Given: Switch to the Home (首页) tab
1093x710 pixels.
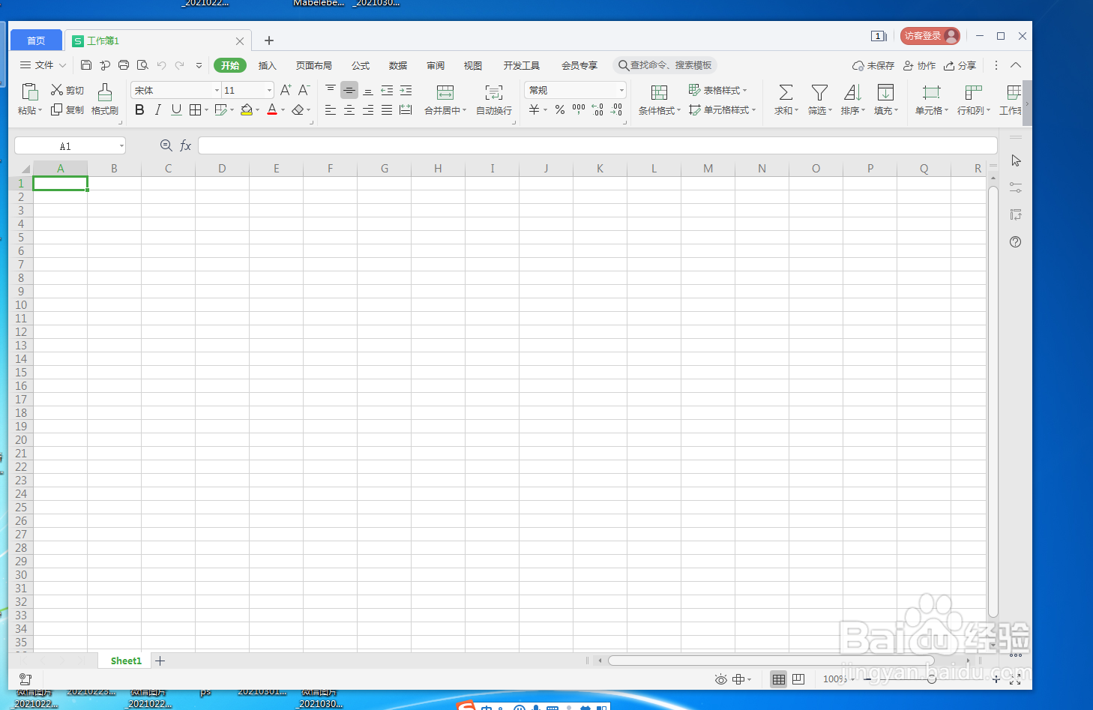Looking at the screenshot, I should tap(36, 40).
